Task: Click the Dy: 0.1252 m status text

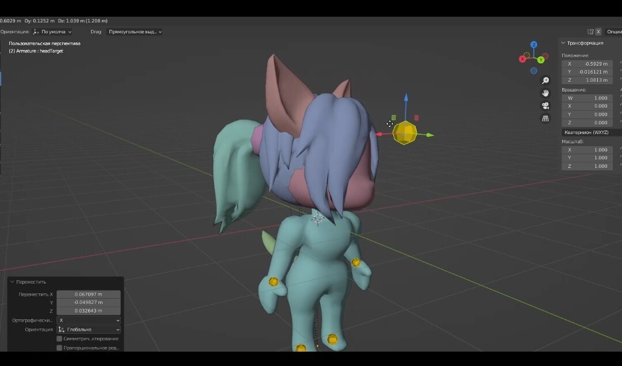Action: point(39,21)
